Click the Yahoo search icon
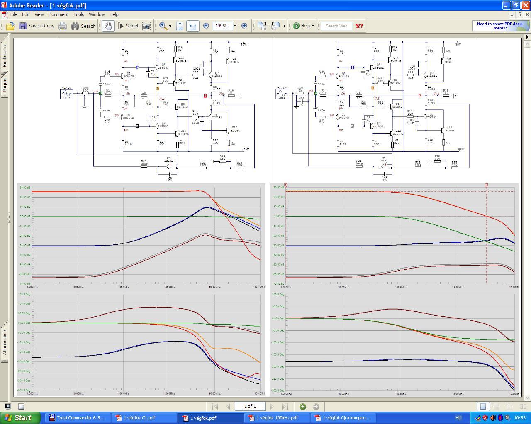The image size is (531, 424). (x=359, y=26)
